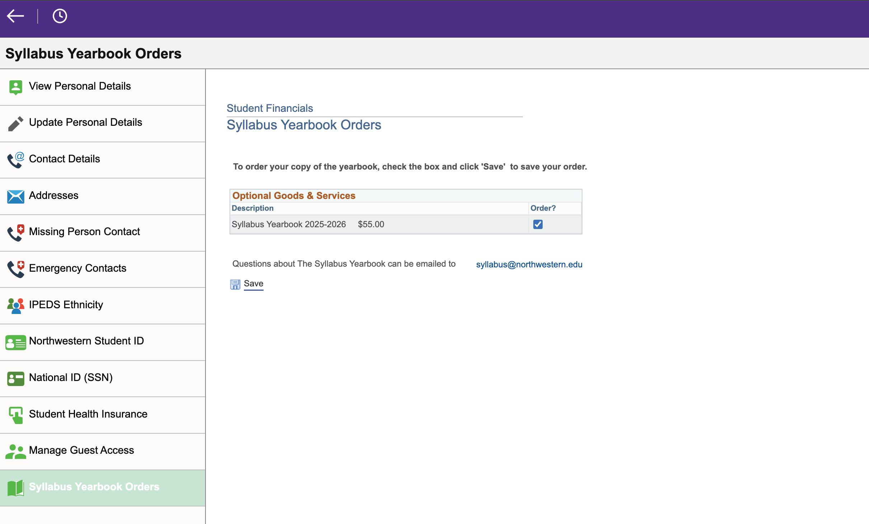Viewport: 869px width, 524px height.
Task: Click the IPEDS Ethnicity people icon
Action: click(15, 306)
